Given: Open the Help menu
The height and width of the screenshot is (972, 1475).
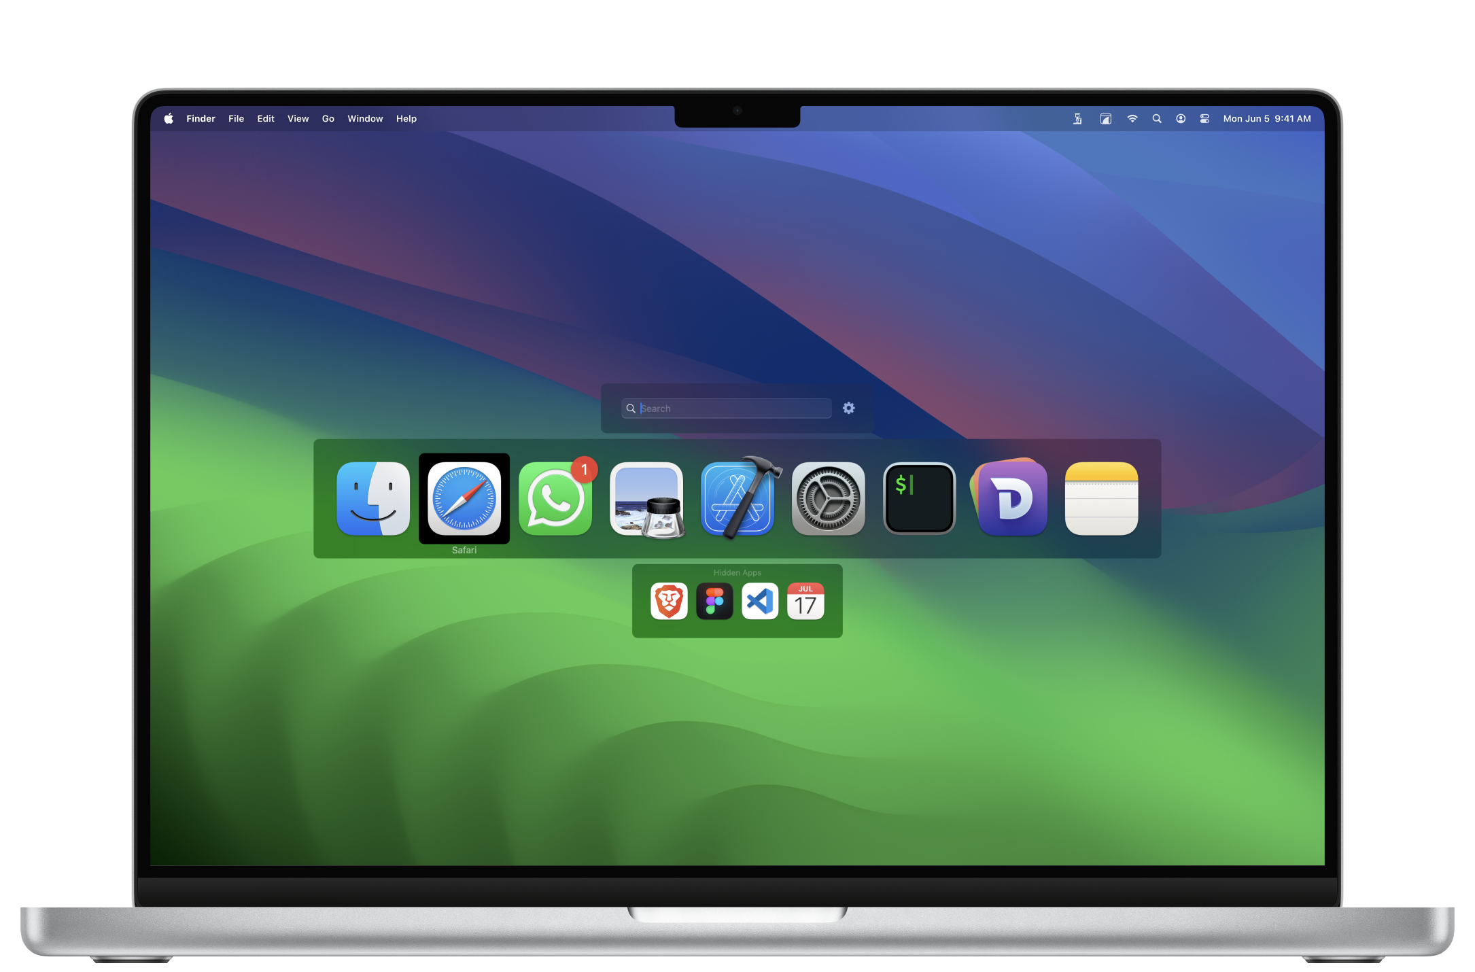Looking at the screenshot, I should pyautogui.click(x=406, y=118).
